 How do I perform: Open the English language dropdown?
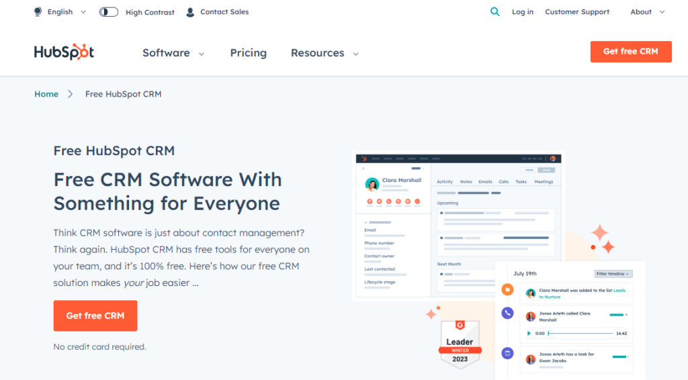66,12
